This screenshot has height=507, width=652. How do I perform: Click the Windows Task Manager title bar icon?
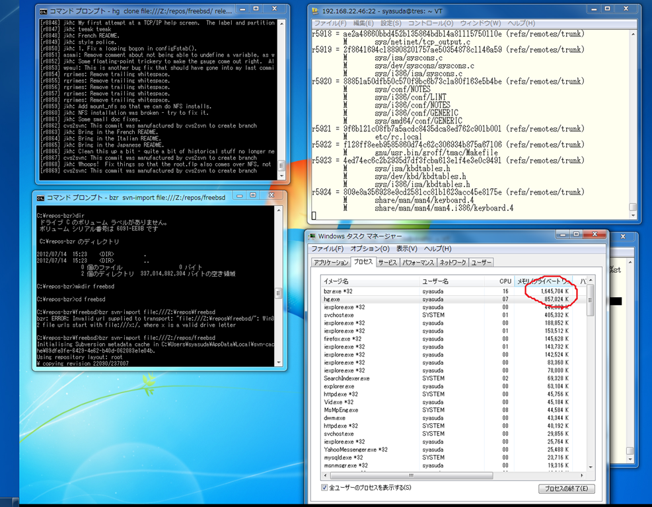pyautogui.click(x=312, y=236)
